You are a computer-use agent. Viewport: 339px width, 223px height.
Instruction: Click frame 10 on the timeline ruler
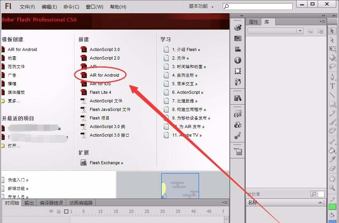pos(100,211)
